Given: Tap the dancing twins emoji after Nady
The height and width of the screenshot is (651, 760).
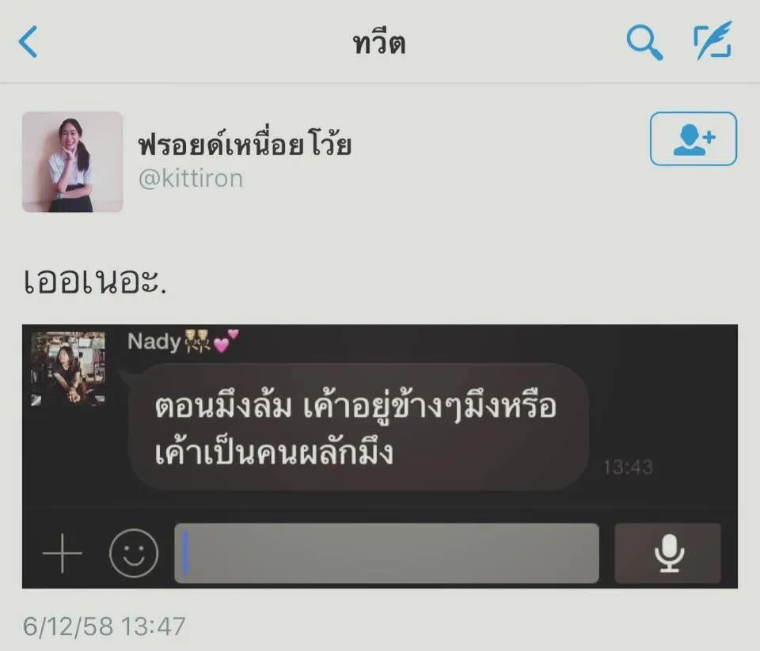Looking at the screenshot, I should pos(197,340).
